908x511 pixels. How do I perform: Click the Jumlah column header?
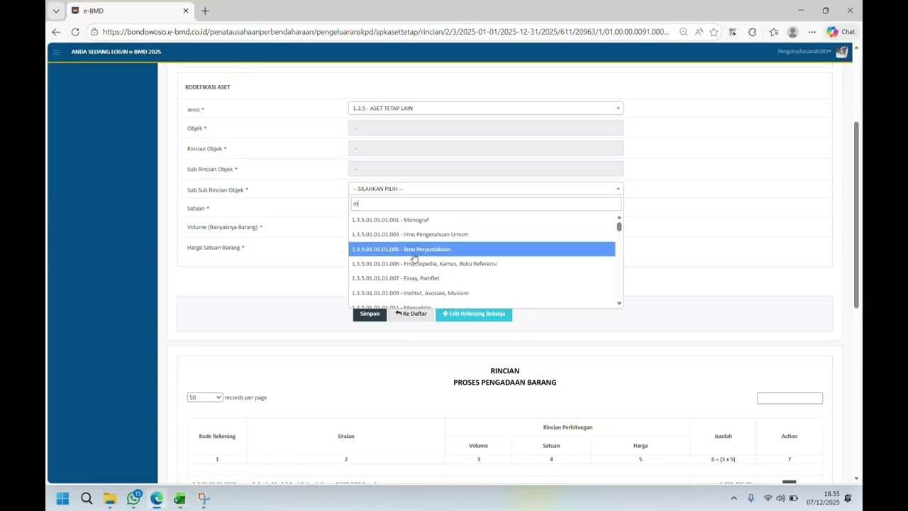point(723,436)
